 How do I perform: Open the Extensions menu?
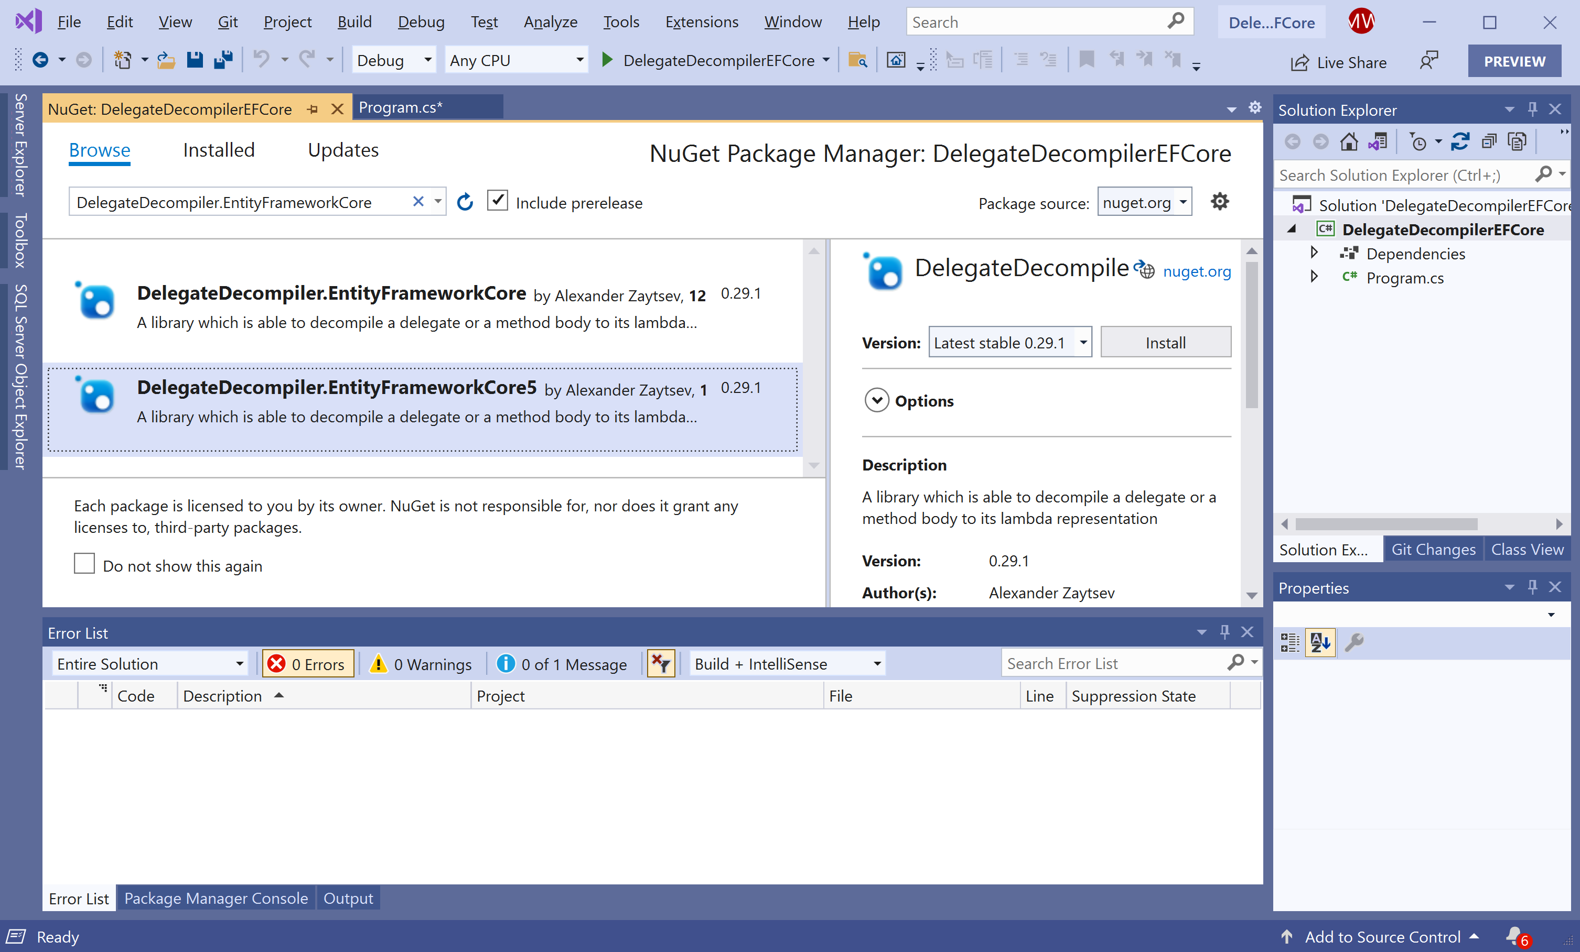[702, 23]
